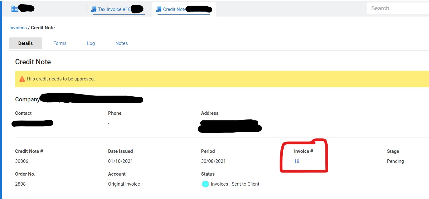This screenshot has width=429, height=199.
Task: Click the Credit Note tab document icon
Action: tap(159, 10)
